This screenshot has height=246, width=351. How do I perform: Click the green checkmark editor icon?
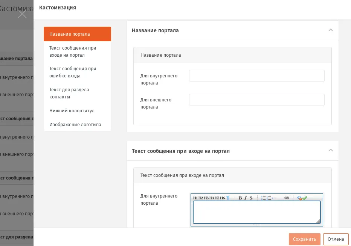[x=305, y=198]
